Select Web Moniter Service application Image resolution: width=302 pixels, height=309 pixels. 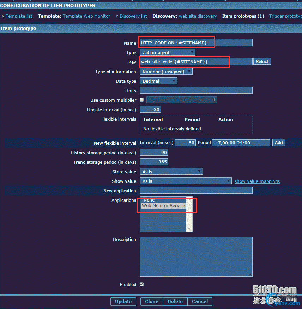click(163, 205)
